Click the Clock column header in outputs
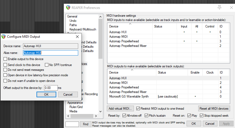Viewport: 235px width, 128px height. [x=210, y=72]
